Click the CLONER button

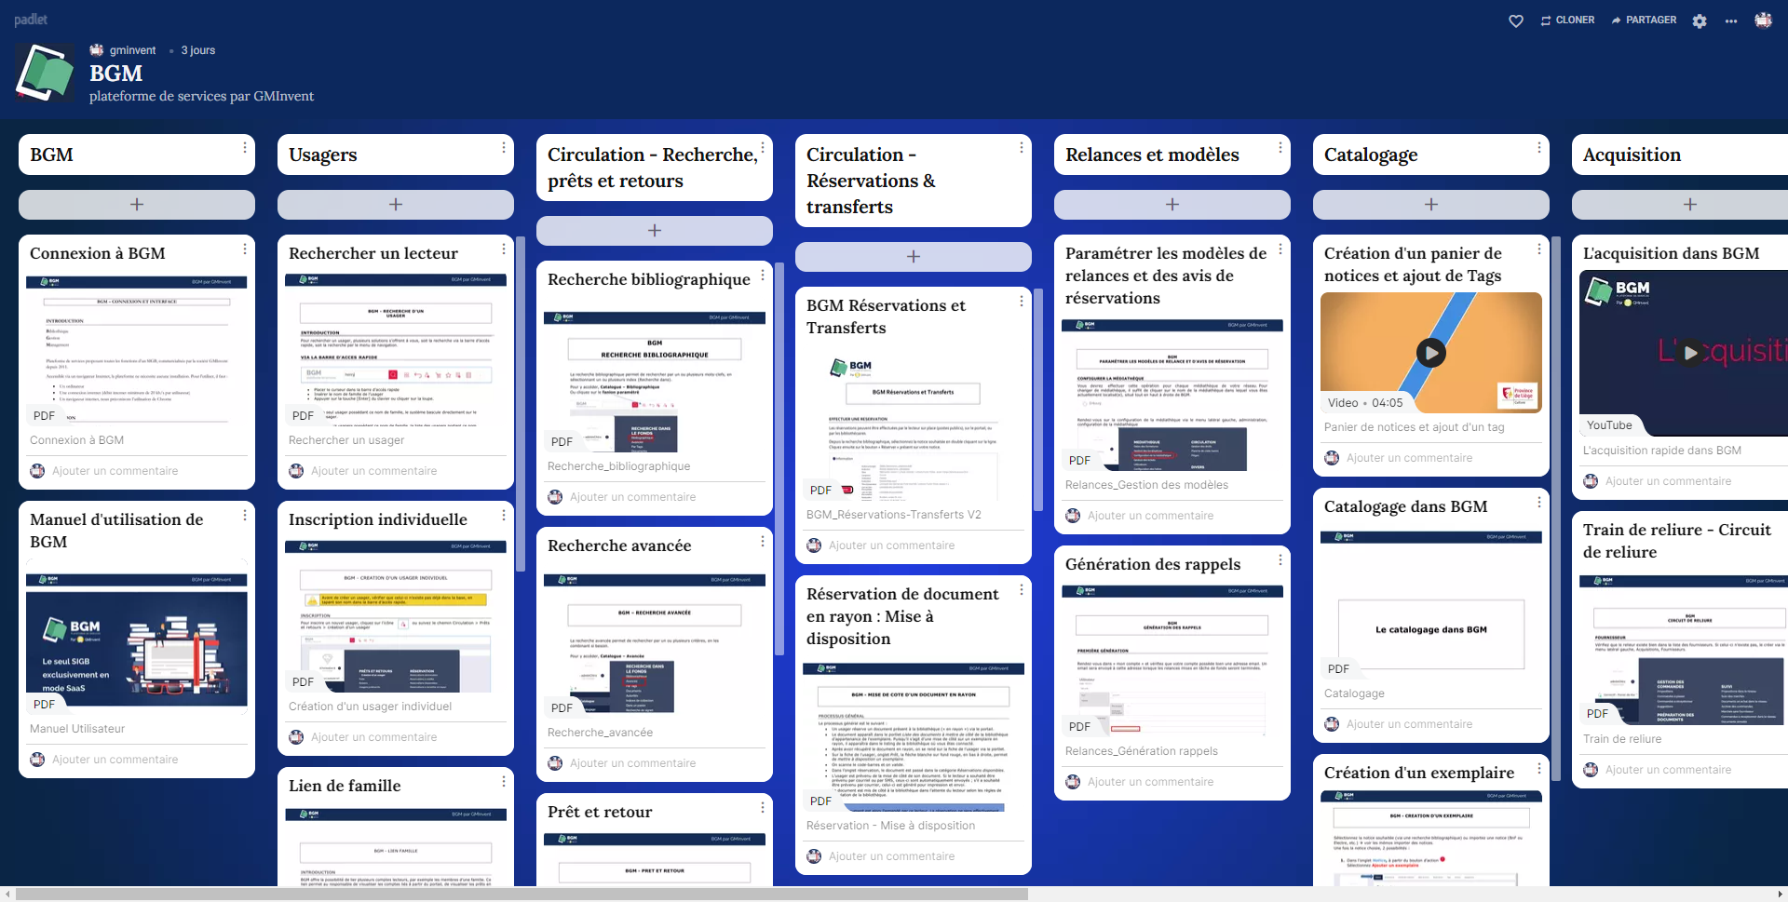(x=1567, y=20)
